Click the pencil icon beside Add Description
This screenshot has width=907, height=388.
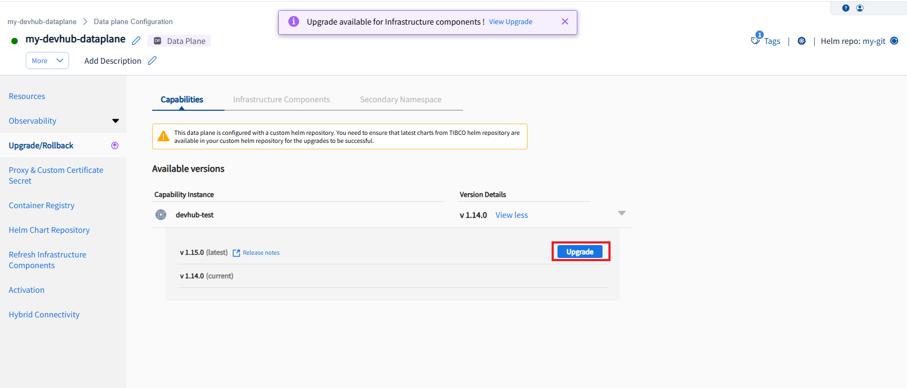[x=152, y=60]
